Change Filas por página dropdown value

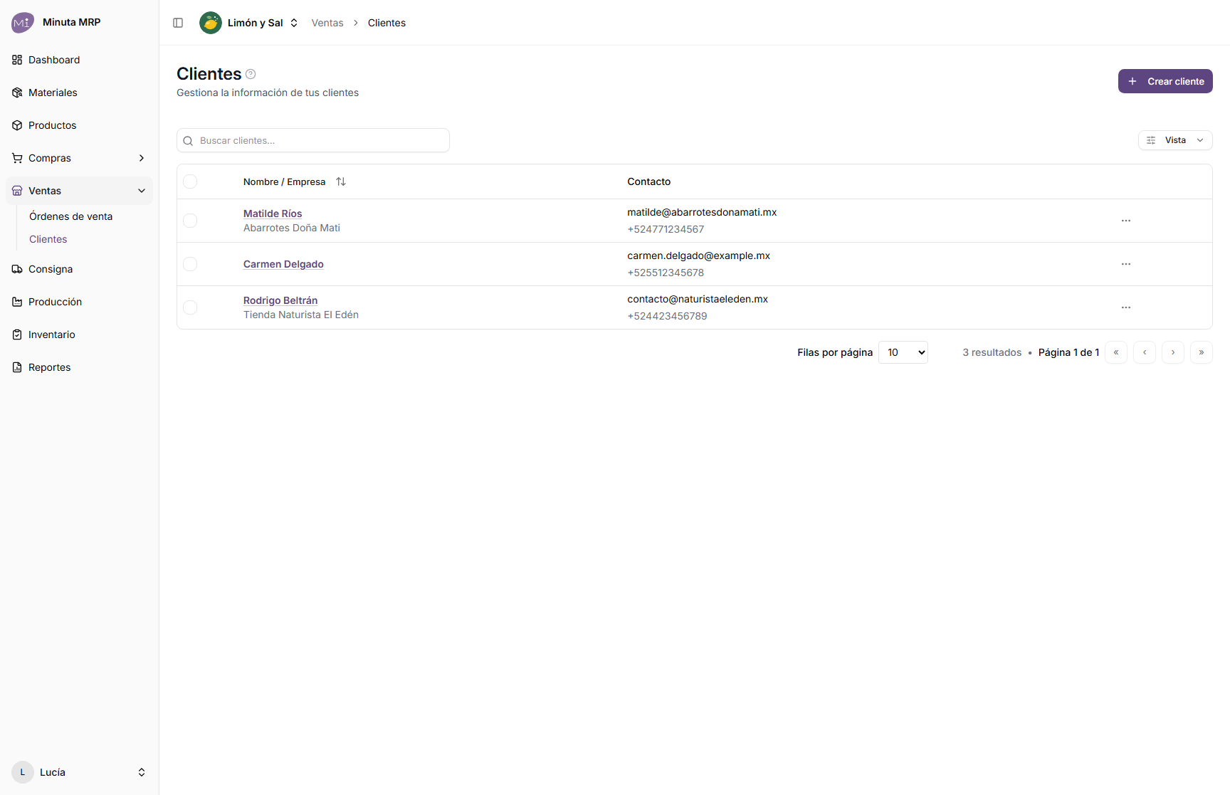[903, 352]
